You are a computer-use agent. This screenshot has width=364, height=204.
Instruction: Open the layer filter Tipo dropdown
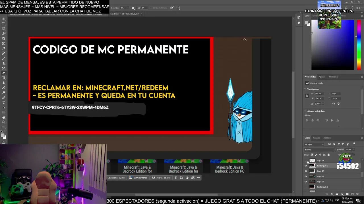click(x=314, y=144)
